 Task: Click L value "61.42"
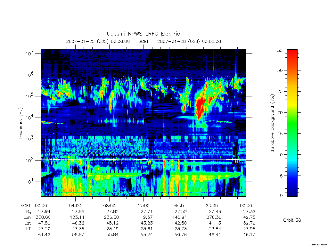tap(44, 234)
